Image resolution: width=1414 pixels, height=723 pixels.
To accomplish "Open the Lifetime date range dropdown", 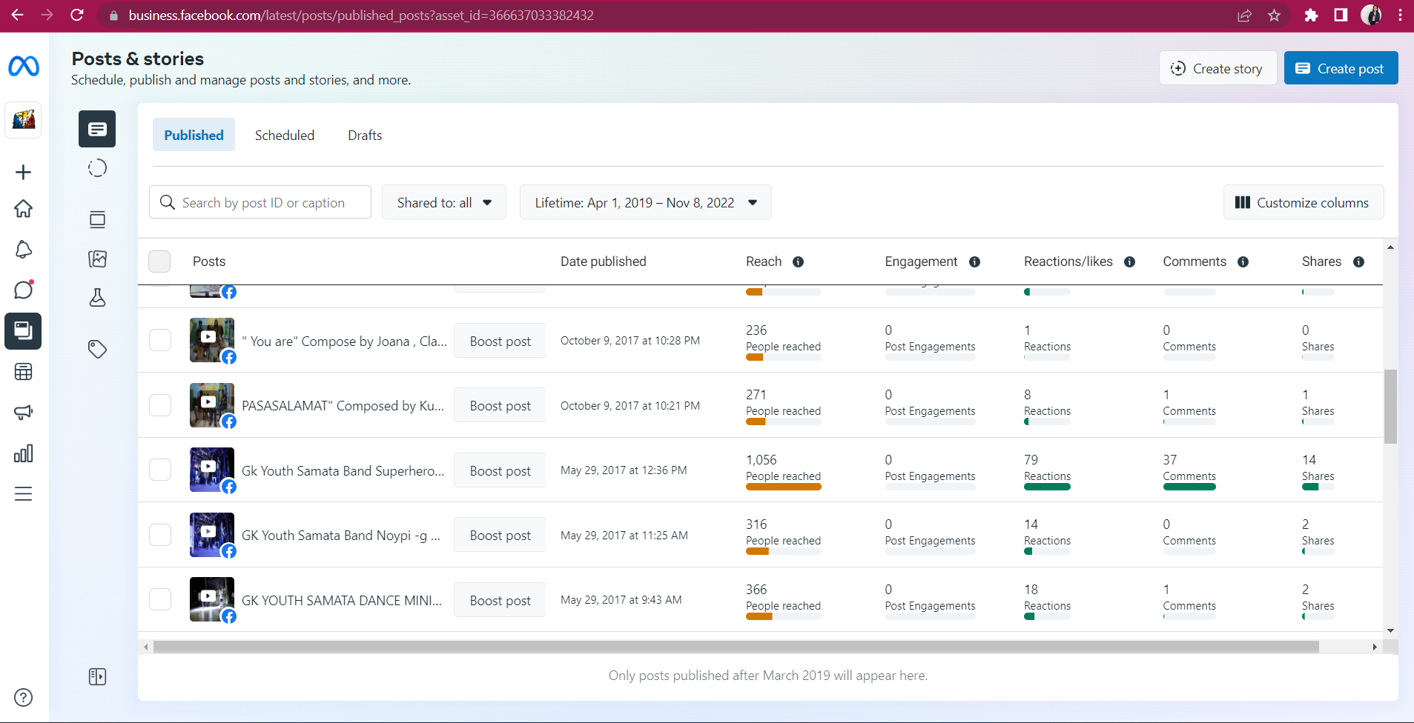I will (x=645, y=202).
